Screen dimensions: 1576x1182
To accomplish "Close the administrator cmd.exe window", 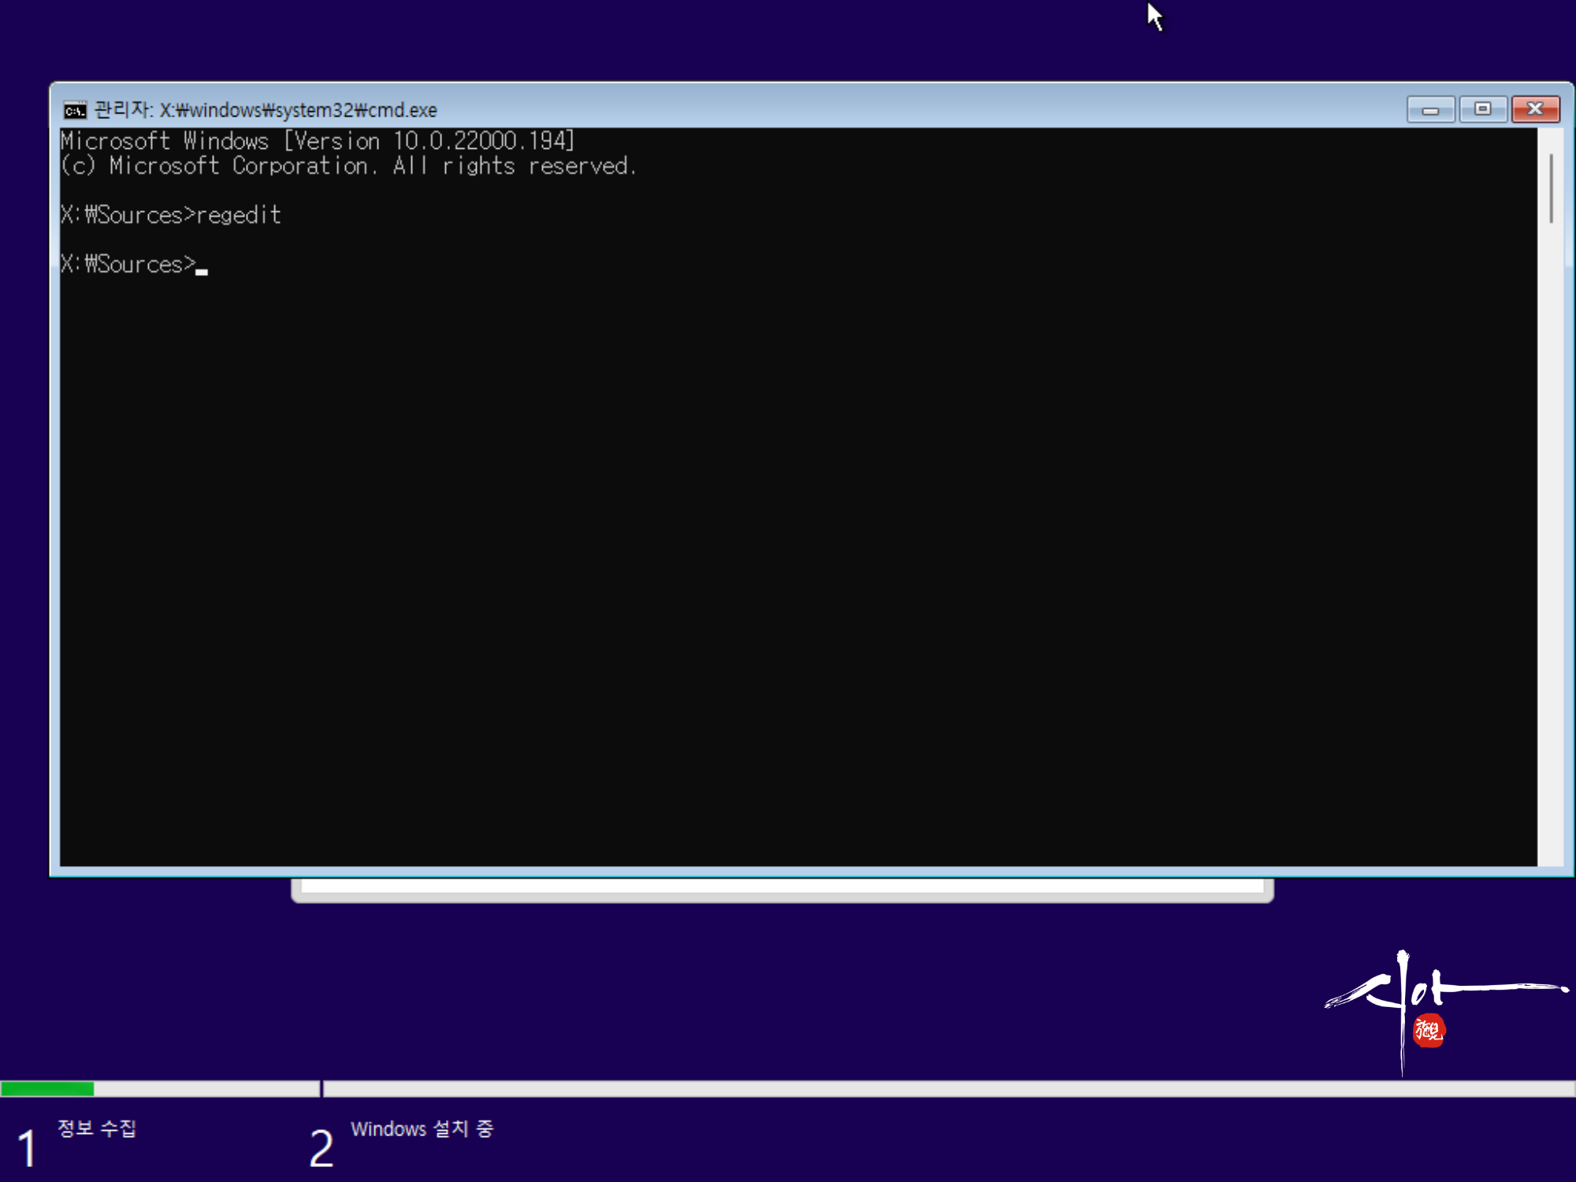I will pyautogui.click(x=1534, y=110).
